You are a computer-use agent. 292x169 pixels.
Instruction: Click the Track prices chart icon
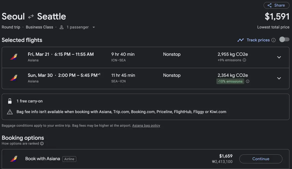240,40
